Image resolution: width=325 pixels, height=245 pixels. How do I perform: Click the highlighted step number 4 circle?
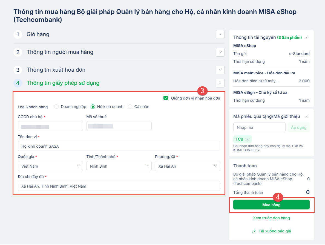click(x=18, y=83)
